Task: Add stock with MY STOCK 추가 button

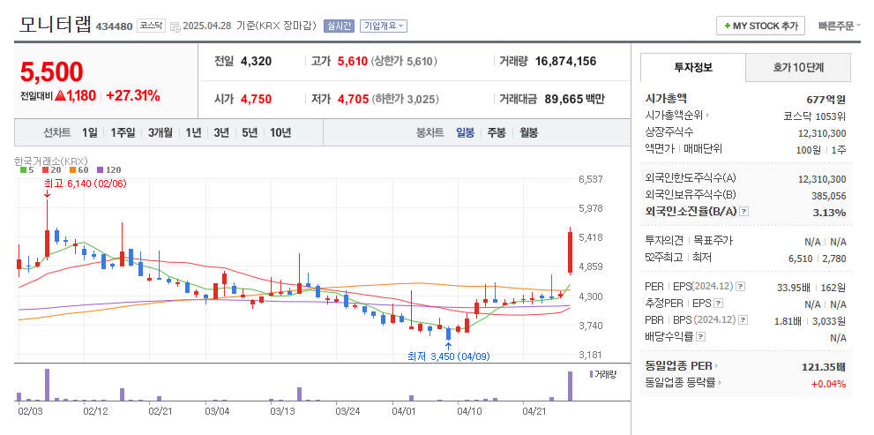Action: click(x=760, y=26)
